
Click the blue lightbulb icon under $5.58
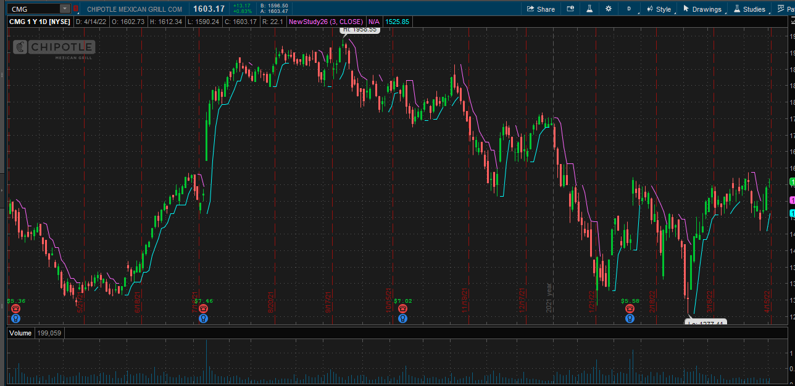(630, 319)
